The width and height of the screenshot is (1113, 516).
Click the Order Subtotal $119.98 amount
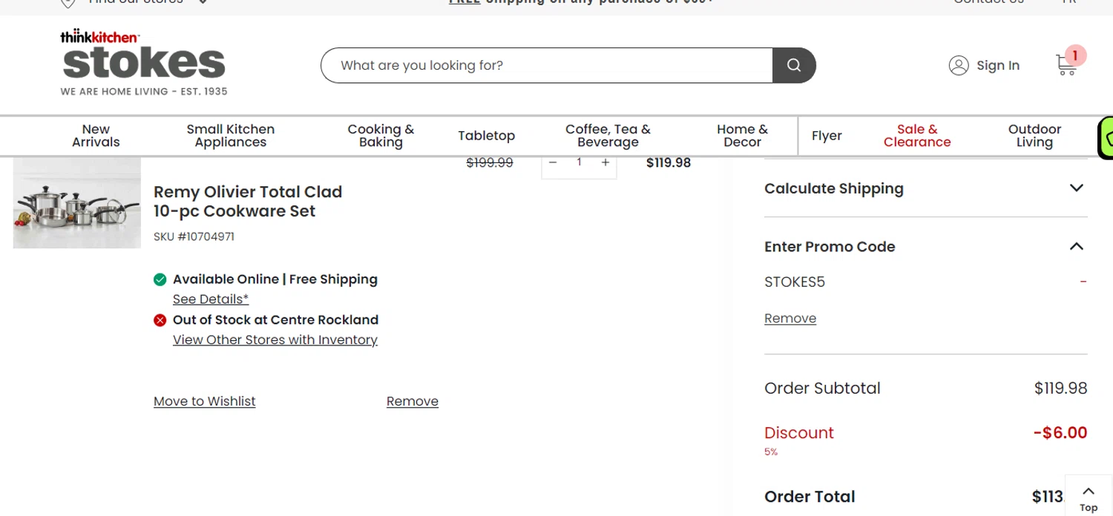[x=1060, y=388]
